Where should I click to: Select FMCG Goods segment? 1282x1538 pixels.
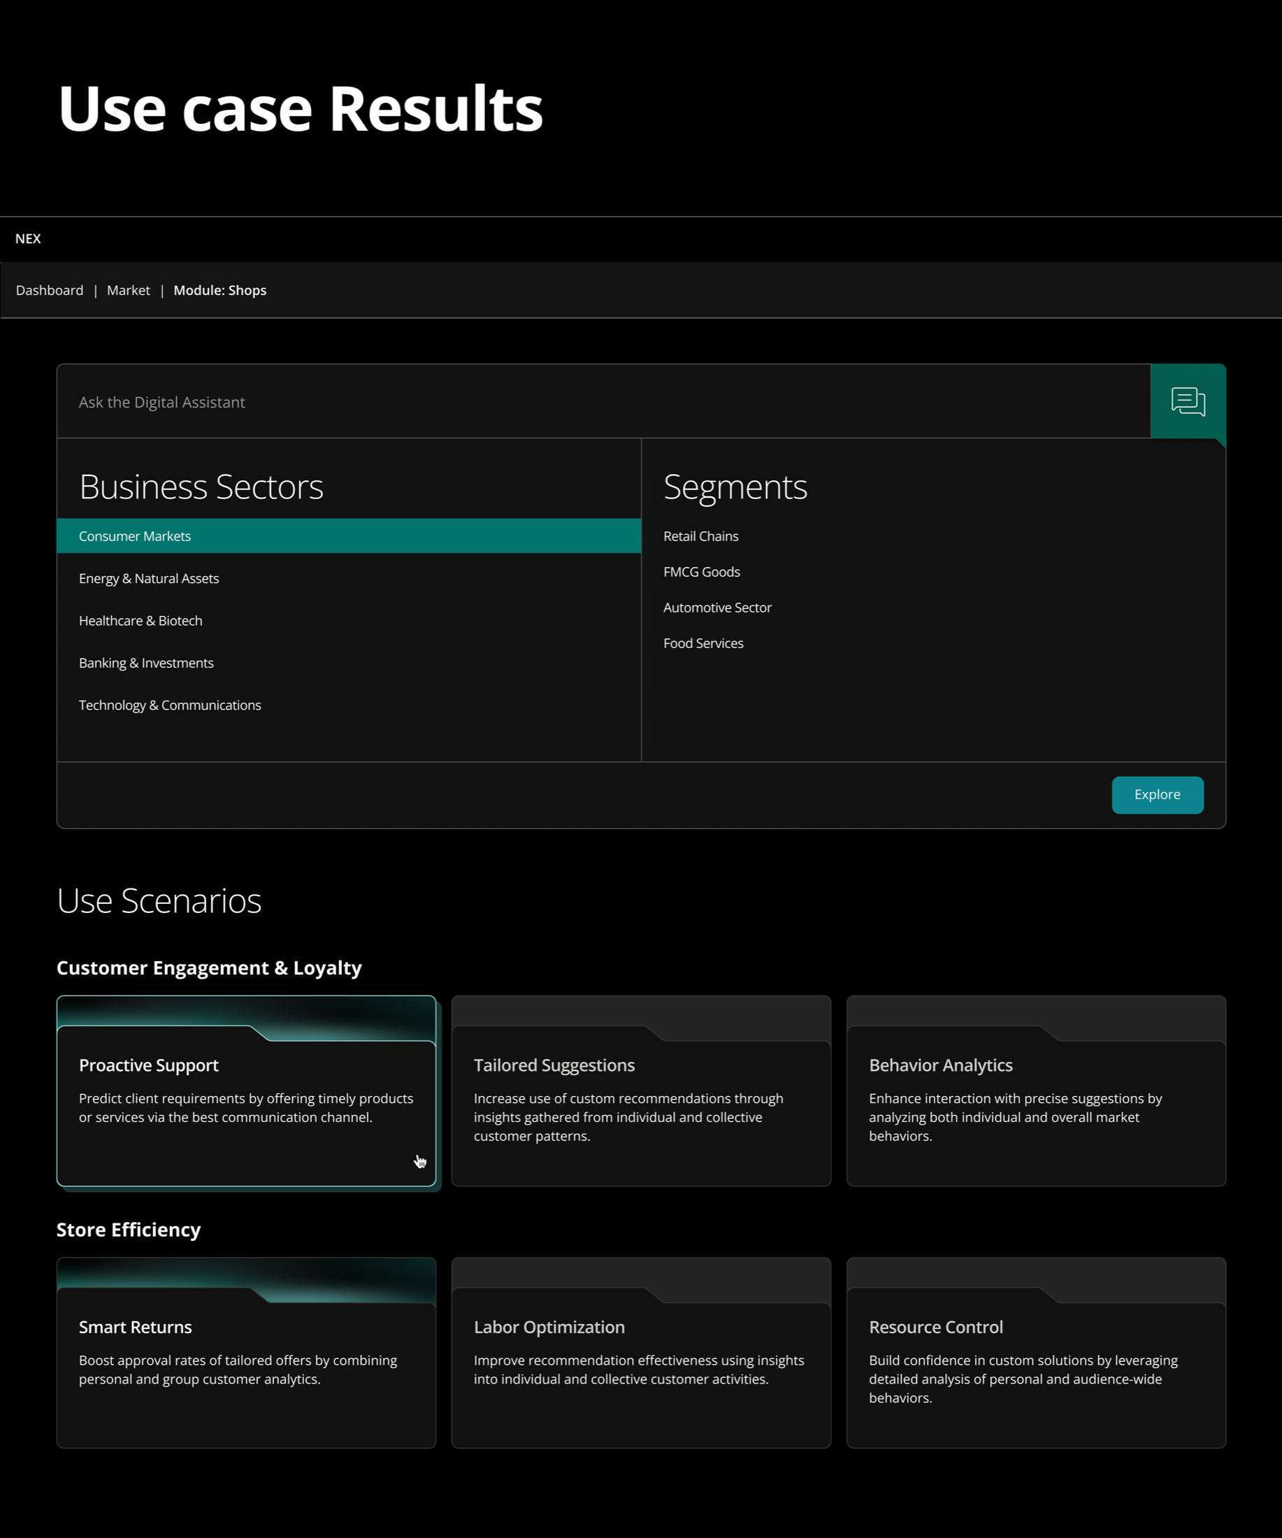pyautogui.click(x=701, y=572)
